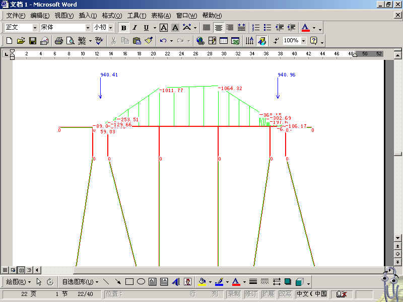Open the 格式 Format menu
The height and width of the screenshot is (302, 403).
click(x=112, y=16)
